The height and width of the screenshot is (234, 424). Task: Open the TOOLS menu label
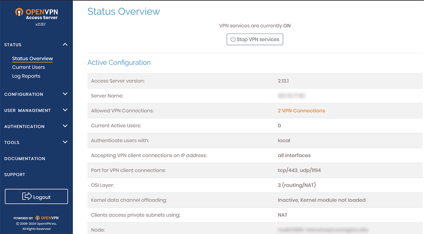tap(12, 143)
